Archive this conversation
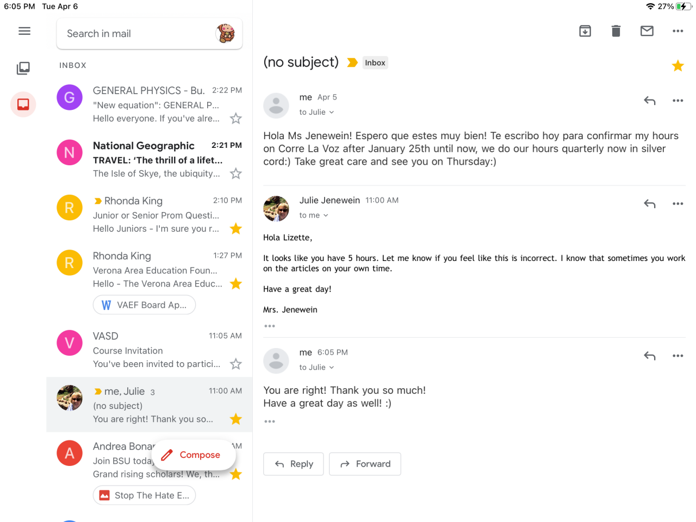Viewport: 696px width, 522px height. pos(585,31)
